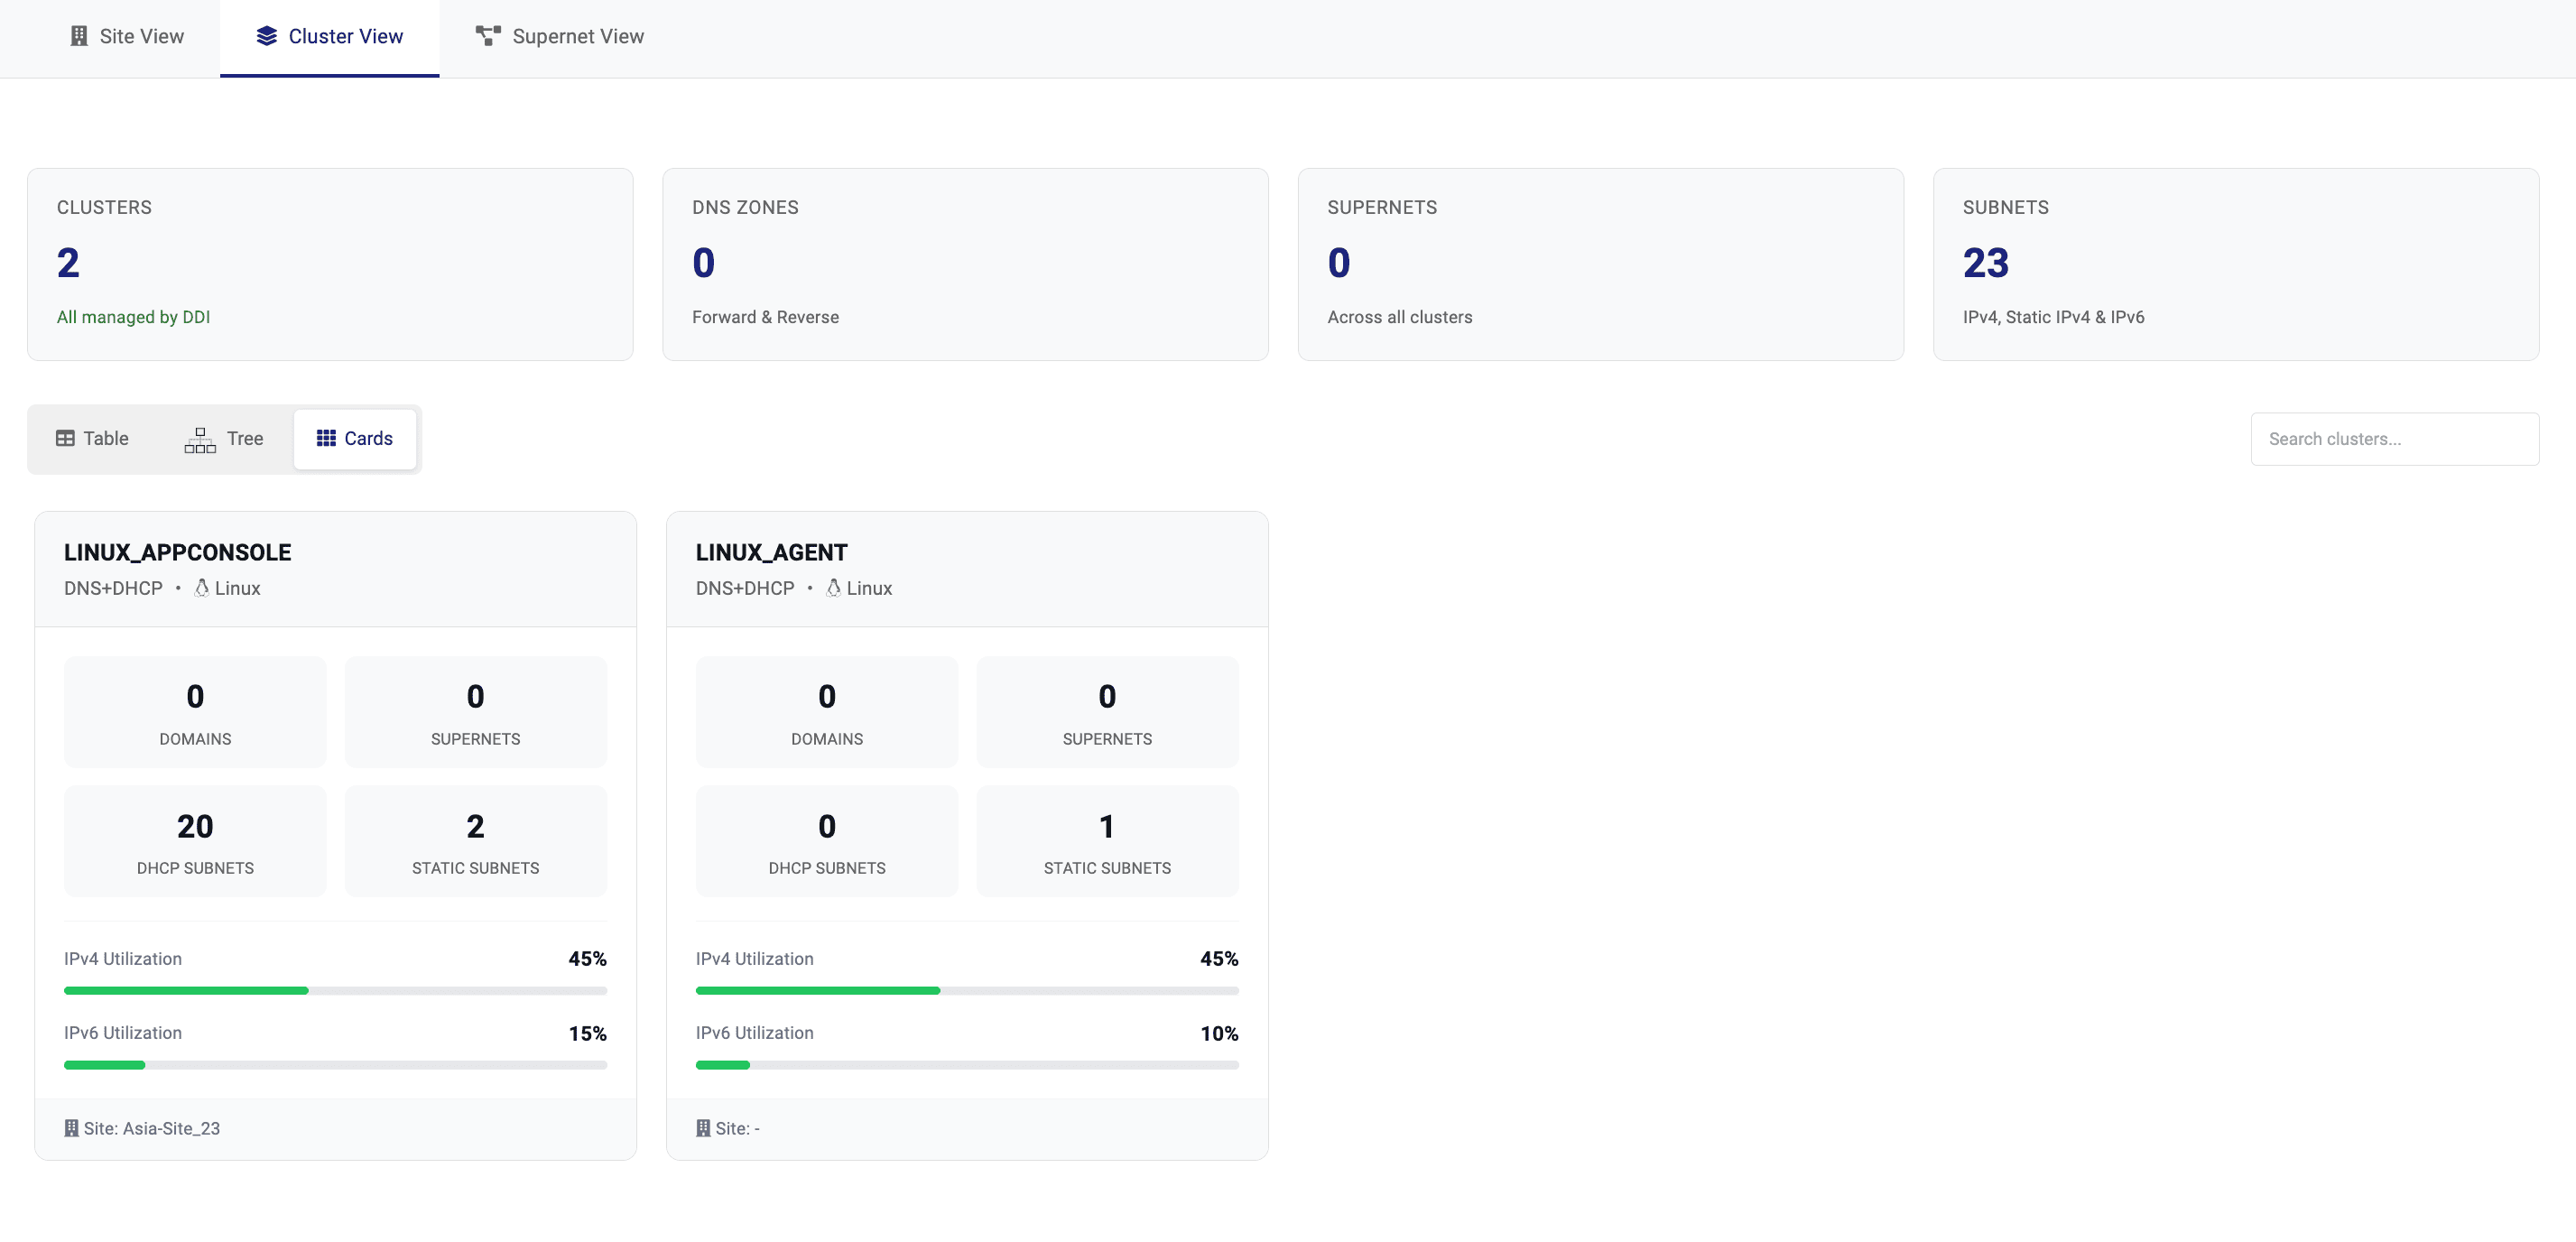The image size is (2576, 1242).
Task: Click the site icon on LINUX_AGENT footer
Action: [703, 1127]
